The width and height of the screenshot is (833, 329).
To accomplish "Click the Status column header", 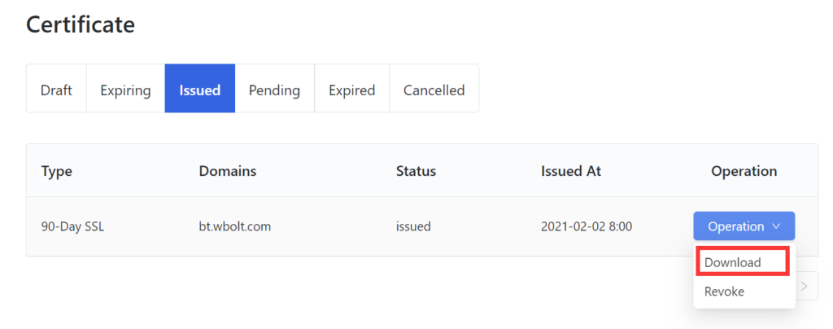I will pyautogui.click(x=416, y=171).
